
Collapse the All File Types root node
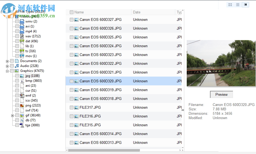(2, 12)
